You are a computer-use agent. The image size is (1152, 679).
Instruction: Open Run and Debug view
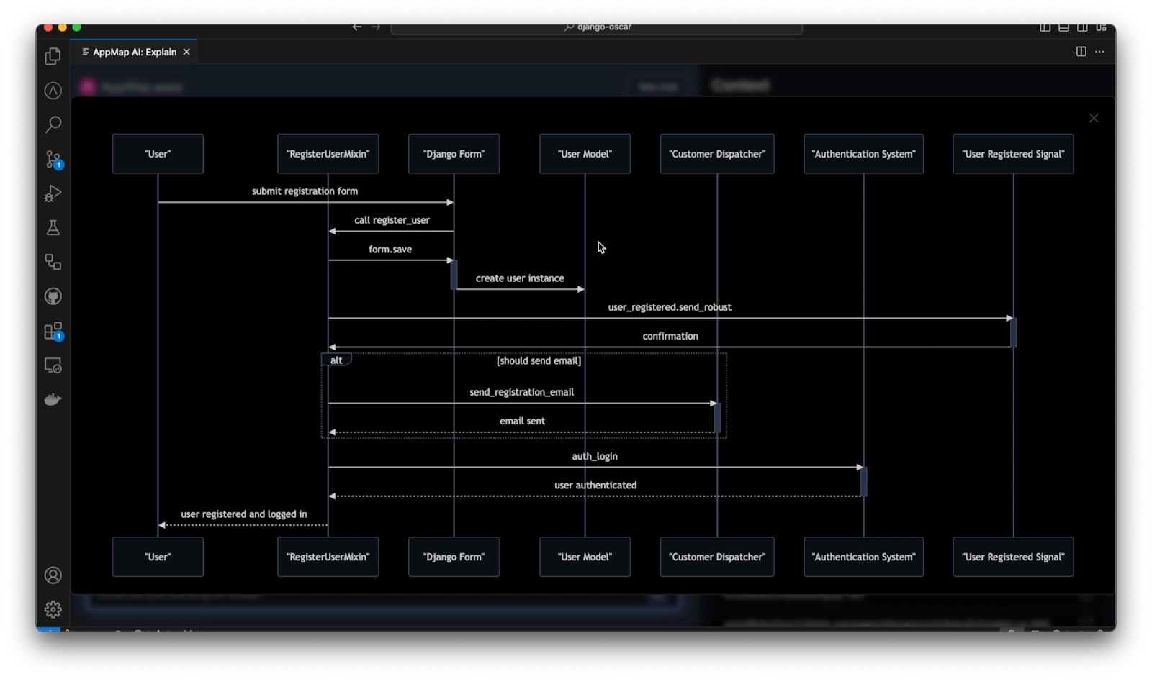pos(53,193)
